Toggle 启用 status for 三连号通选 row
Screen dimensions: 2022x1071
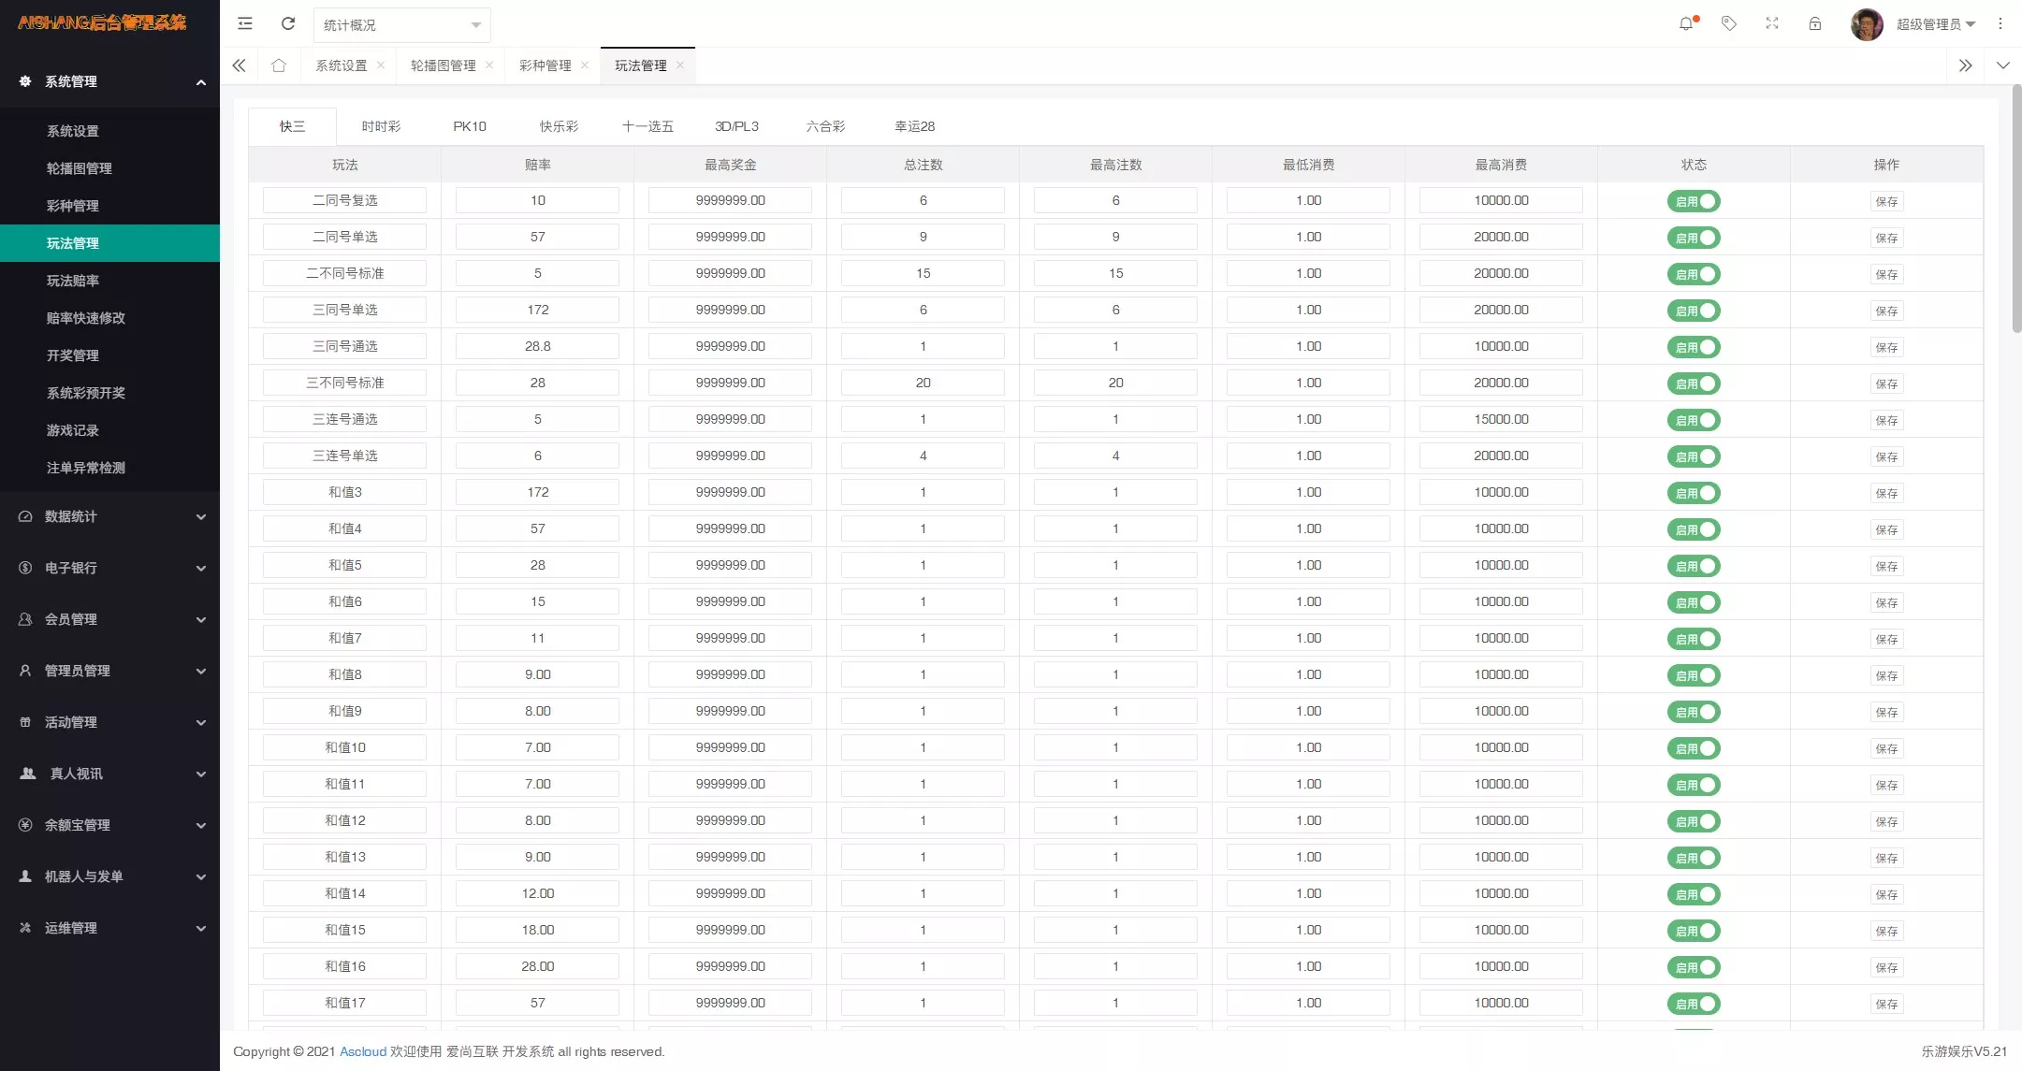[1694, 419]
